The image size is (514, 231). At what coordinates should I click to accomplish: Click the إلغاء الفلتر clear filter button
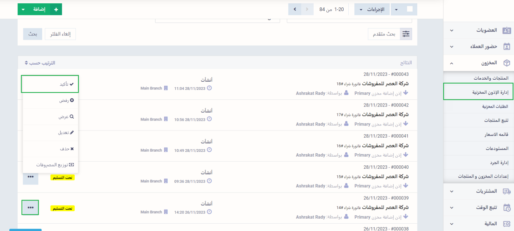click(60, 34)
